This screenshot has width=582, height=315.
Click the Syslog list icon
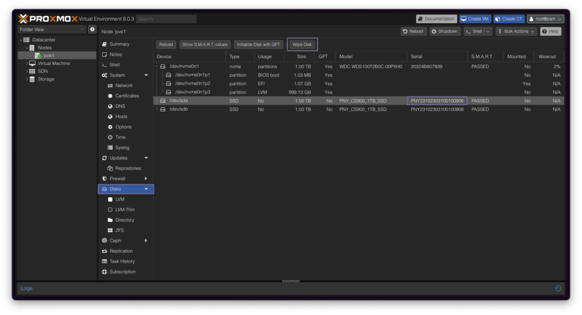(x=110, y=147)
